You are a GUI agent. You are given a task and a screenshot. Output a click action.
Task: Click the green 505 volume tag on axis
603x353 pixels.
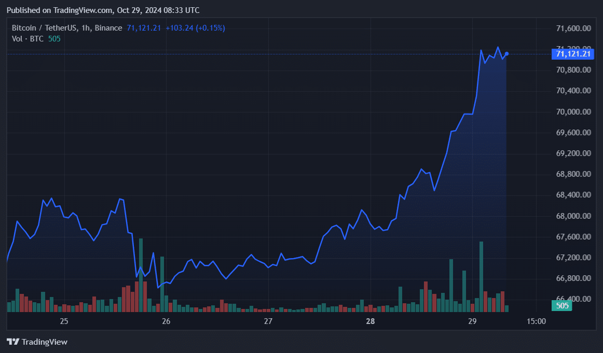[561, 306]
